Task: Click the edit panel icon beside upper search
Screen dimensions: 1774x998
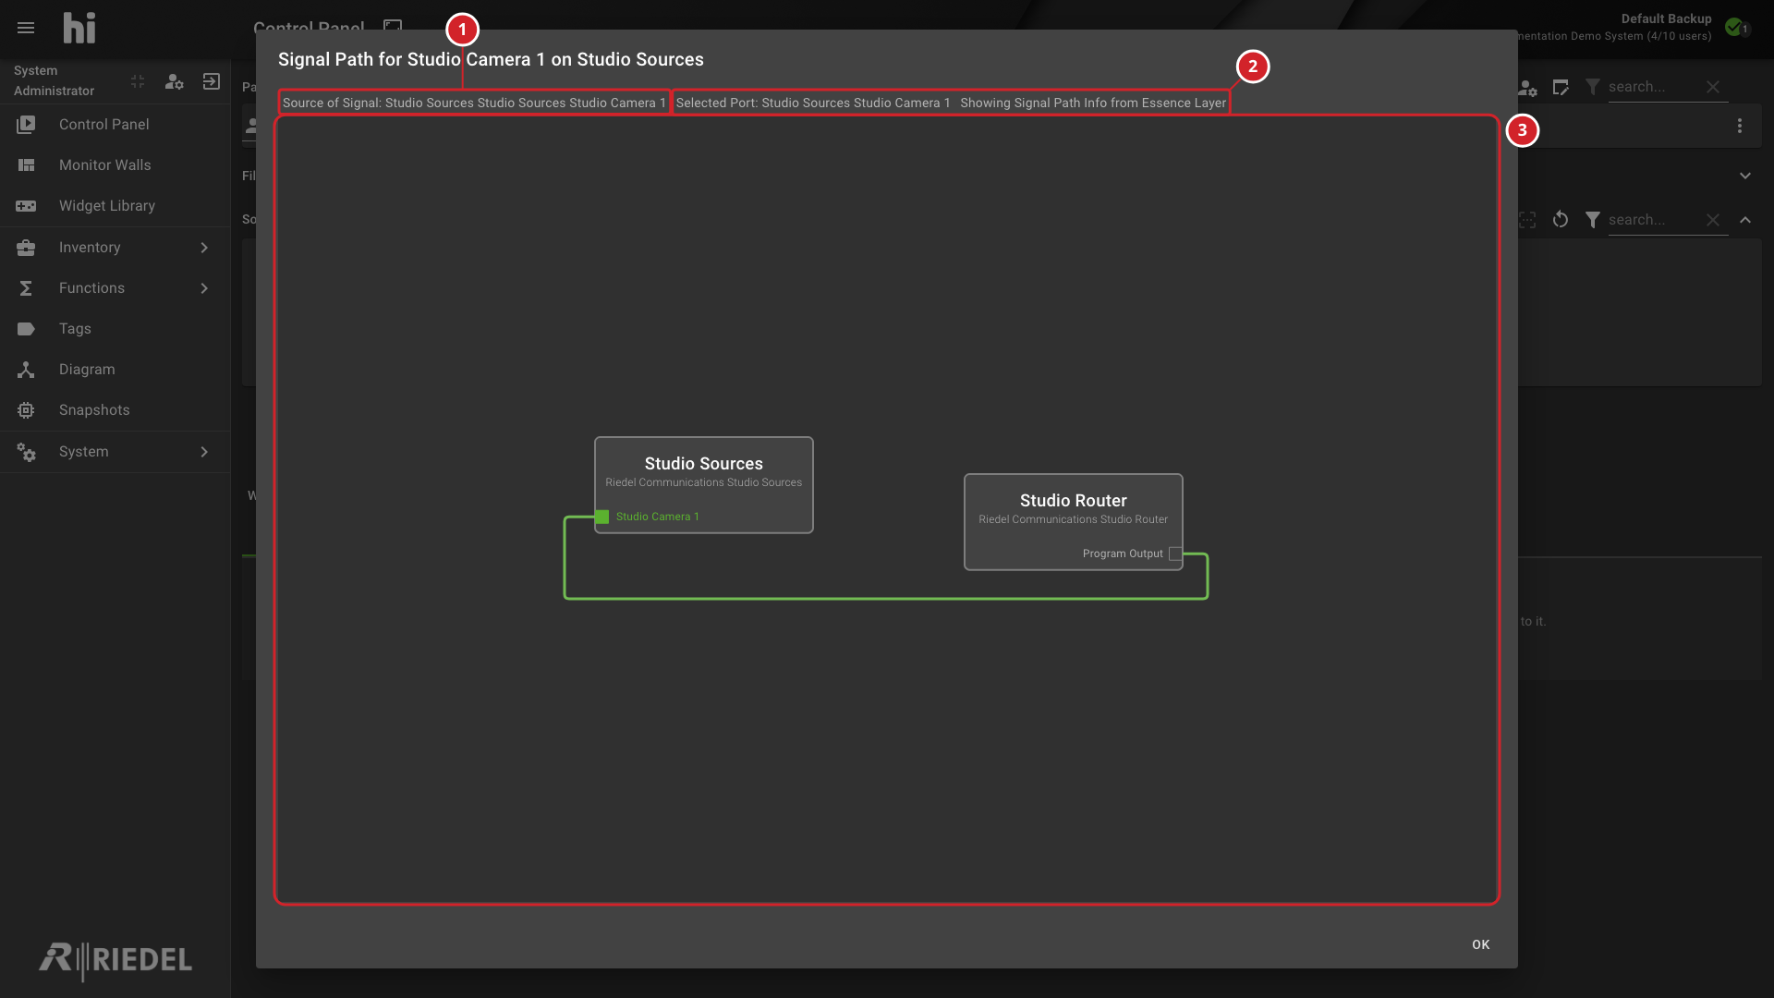Action: coord(1561,87)
